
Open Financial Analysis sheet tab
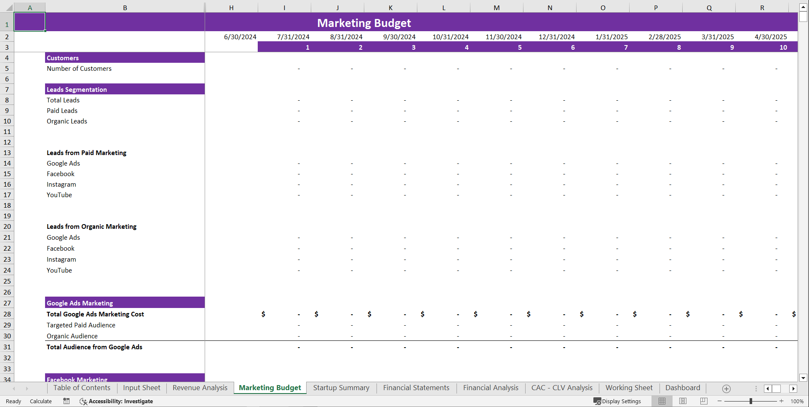click(491, 388)
